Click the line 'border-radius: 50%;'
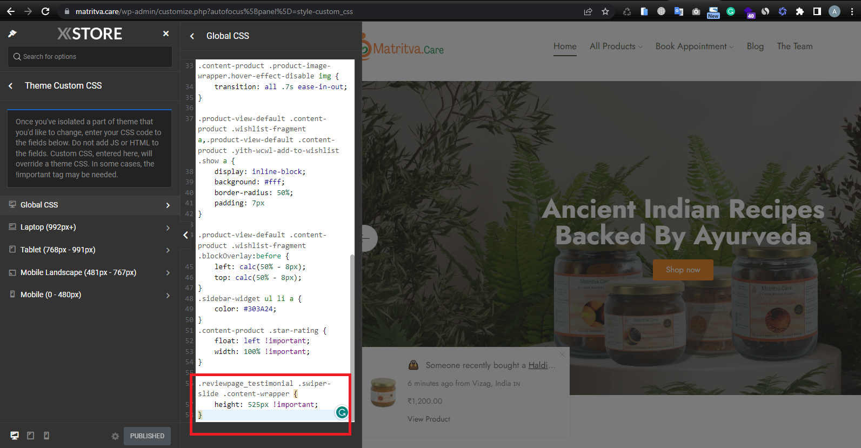Screen dimensions: 861x448 click(x=253, y=192)
